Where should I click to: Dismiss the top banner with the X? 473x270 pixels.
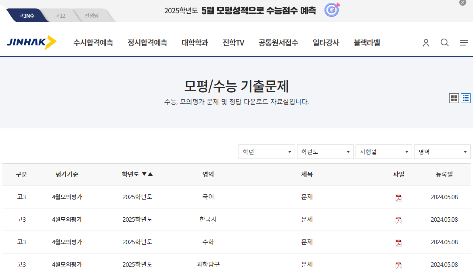tap(462, 3)
